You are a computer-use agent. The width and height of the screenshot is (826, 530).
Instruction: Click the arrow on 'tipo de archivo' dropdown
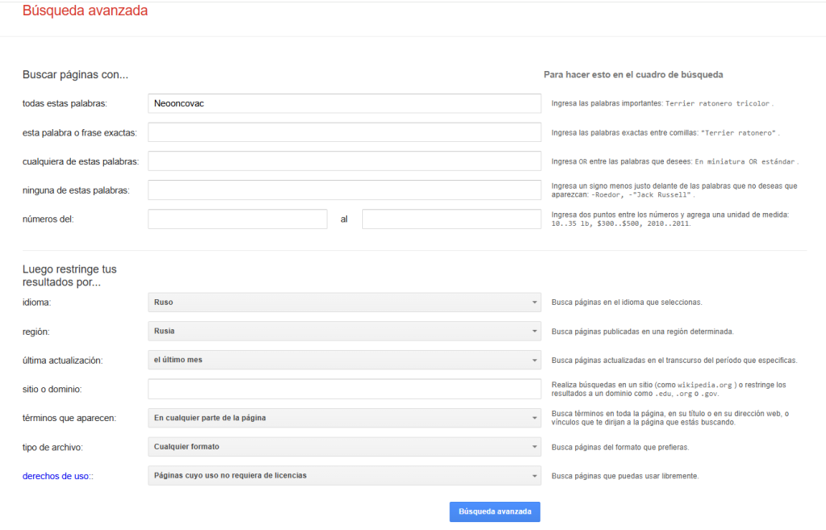point(534,447)
